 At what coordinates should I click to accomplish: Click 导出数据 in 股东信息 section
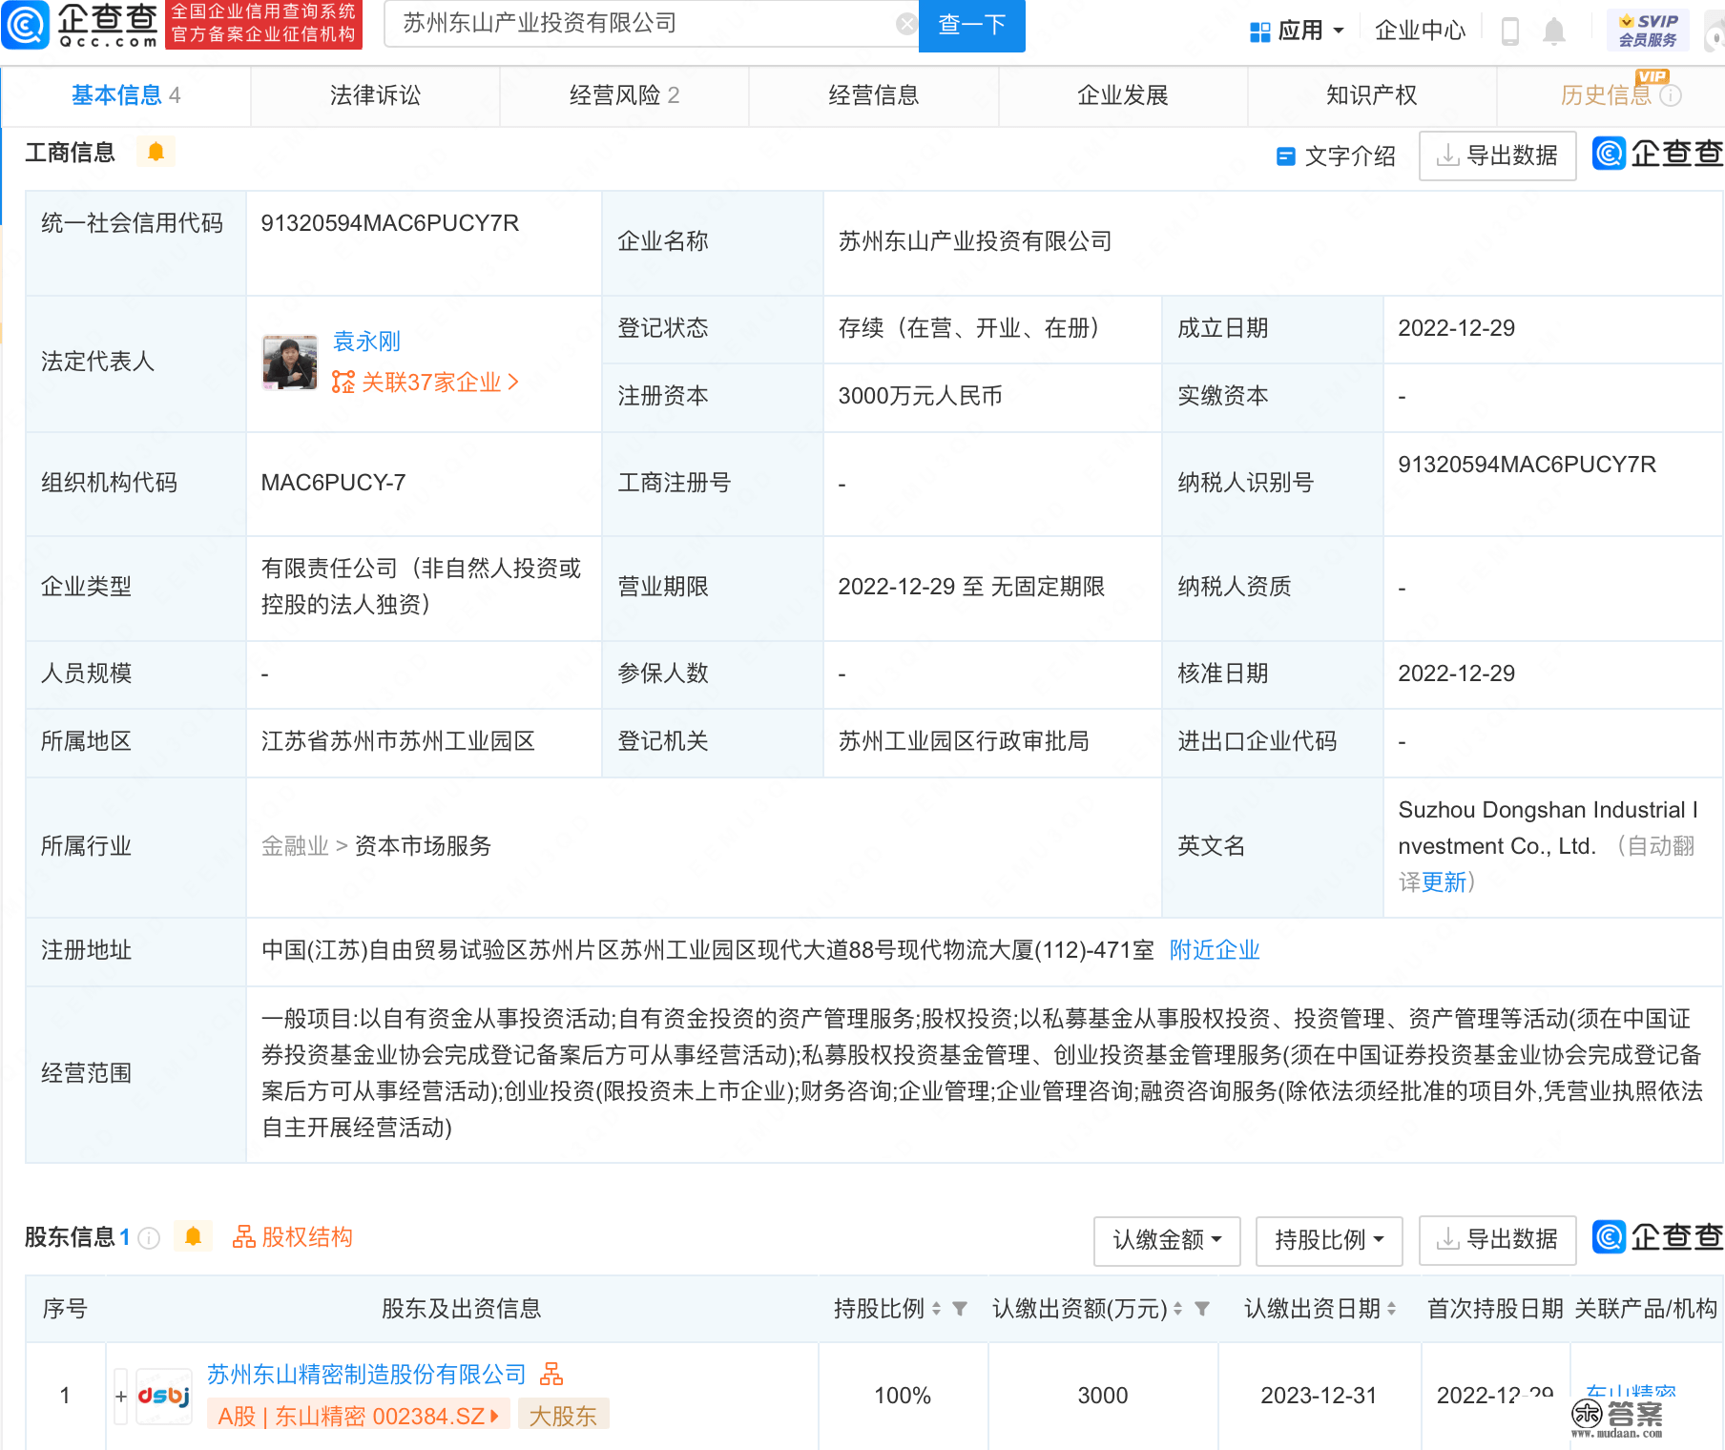pyautogui.click(x=1497, y=1240)
